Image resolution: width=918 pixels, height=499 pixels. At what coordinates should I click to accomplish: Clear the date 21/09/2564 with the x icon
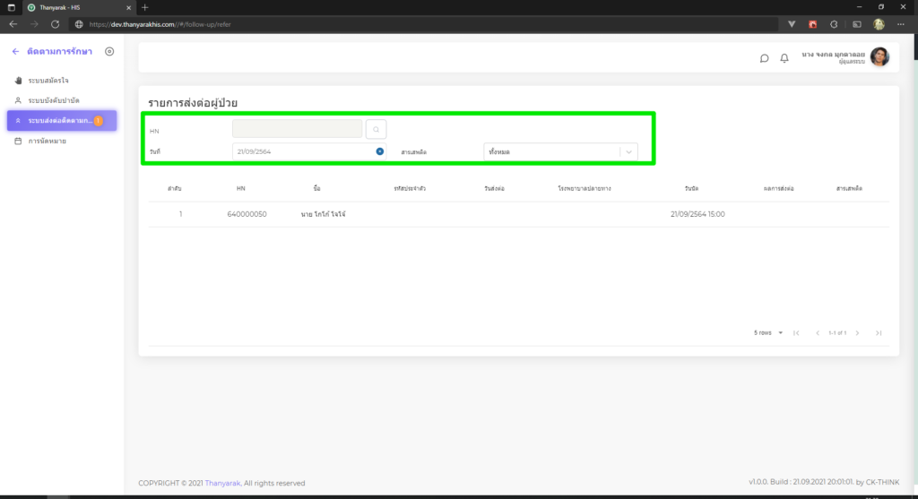click(x=380, y=151)
